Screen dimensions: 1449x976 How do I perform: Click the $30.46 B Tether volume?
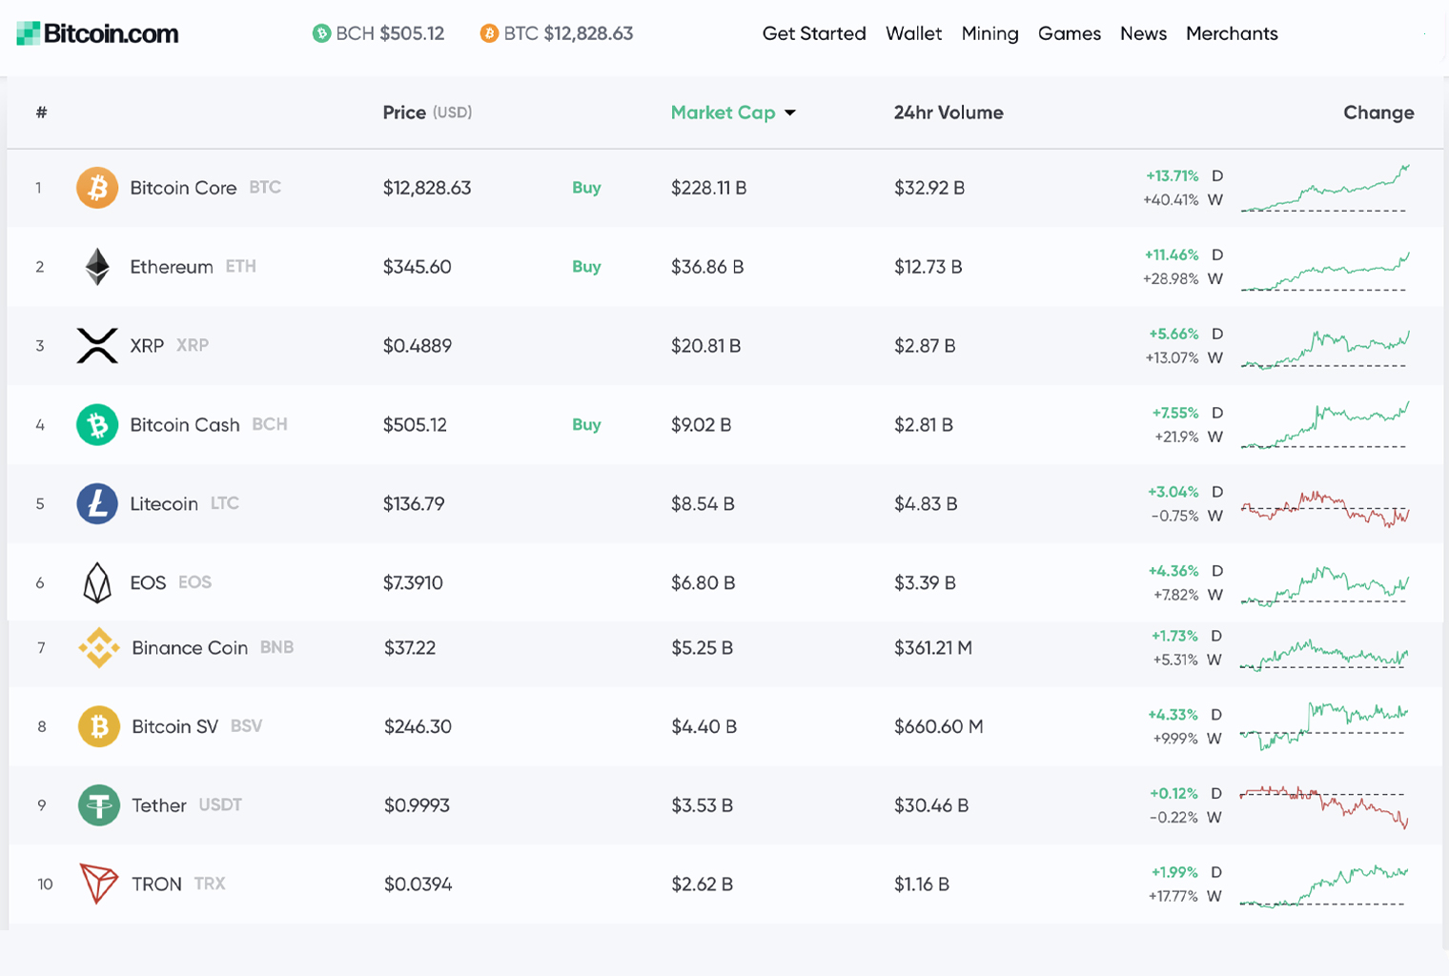tap(931, 805)
